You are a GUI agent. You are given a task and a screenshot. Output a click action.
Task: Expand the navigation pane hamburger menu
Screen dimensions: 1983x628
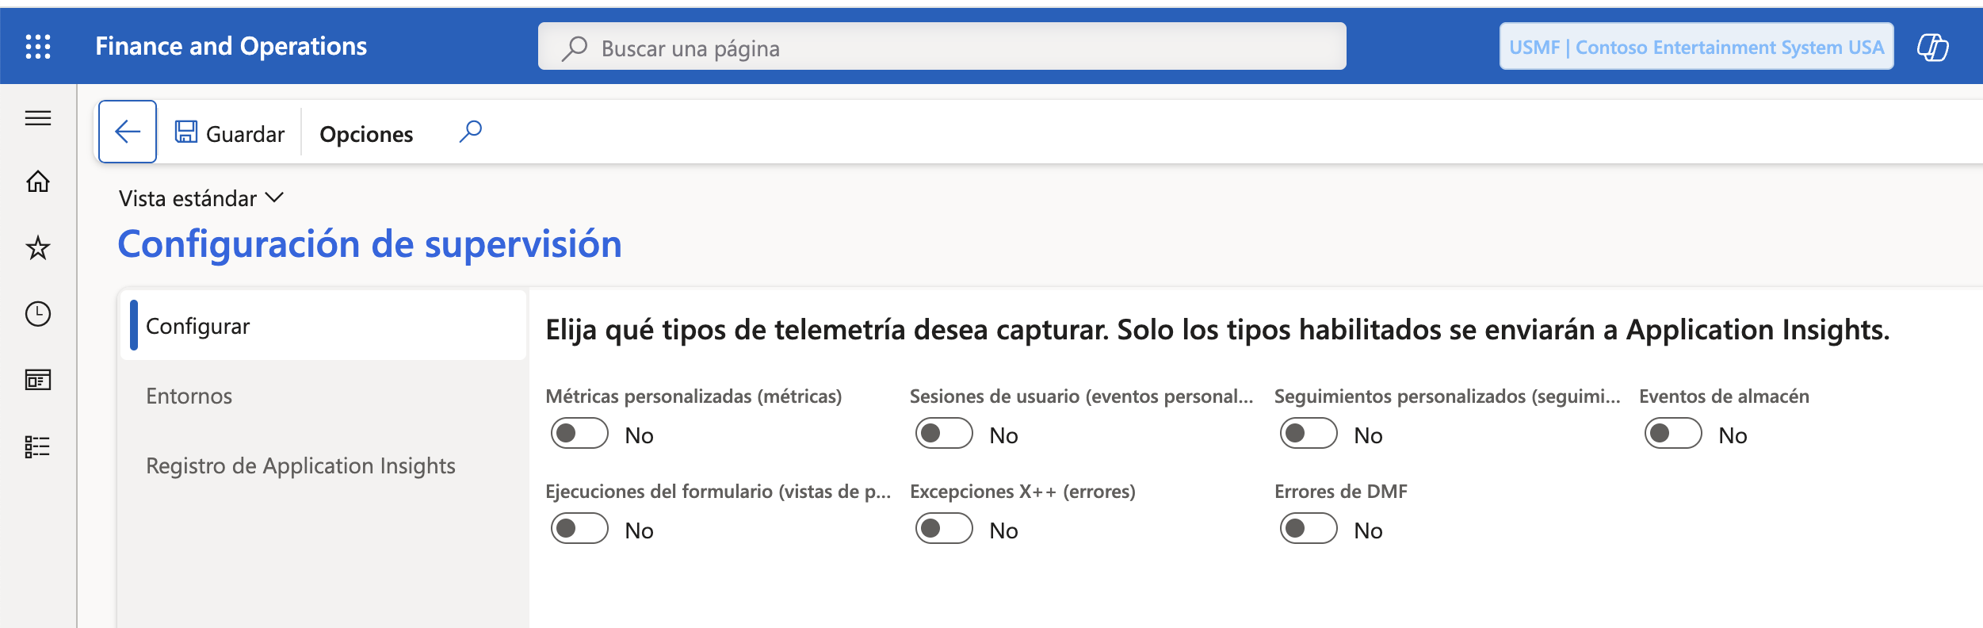[38, 118]
